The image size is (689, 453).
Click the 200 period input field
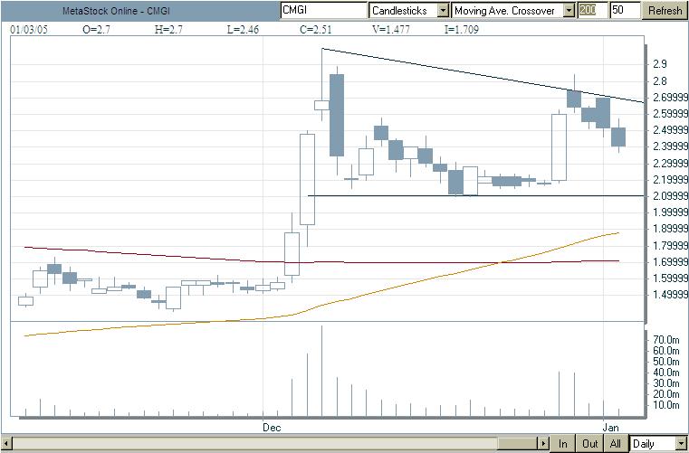[592, 10]
